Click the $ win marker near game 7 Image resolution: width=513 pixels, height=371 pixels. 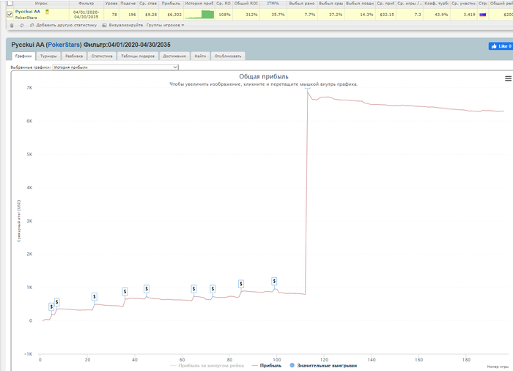pos(57,302)
